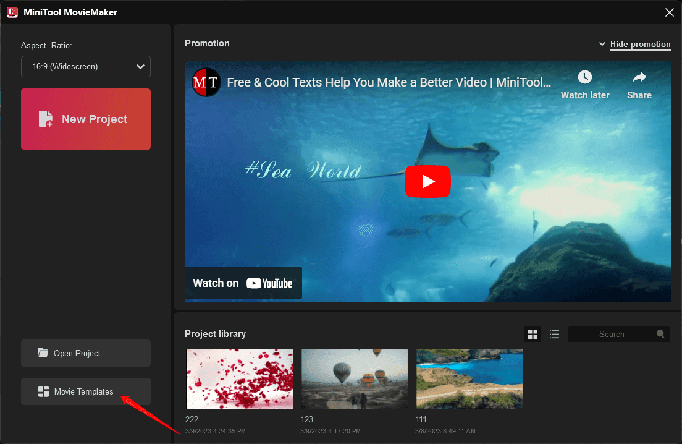Click the Watch later clock icon
Screen dimensions: 682x444
click(584, 77)
